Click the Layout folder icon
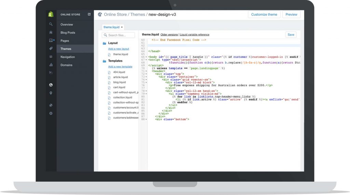Image resolution: width=350 pixels, height=195 pixels. tap(104, 43)
